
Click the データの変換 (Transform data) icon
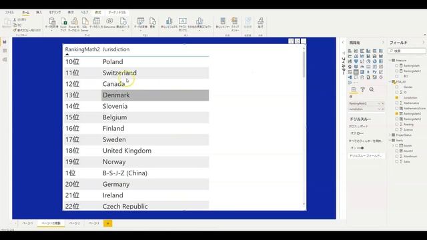[141, 21]
